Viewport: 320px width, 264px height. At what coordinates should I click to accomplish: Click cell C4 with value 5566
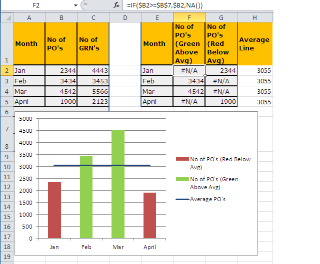click(x=93, y=91)
